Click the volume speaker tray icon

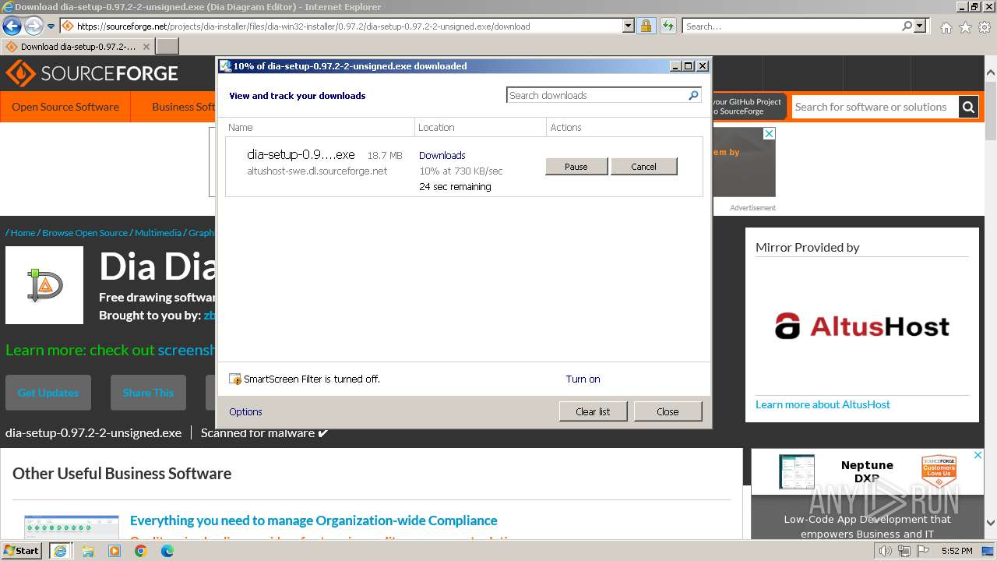886,551
